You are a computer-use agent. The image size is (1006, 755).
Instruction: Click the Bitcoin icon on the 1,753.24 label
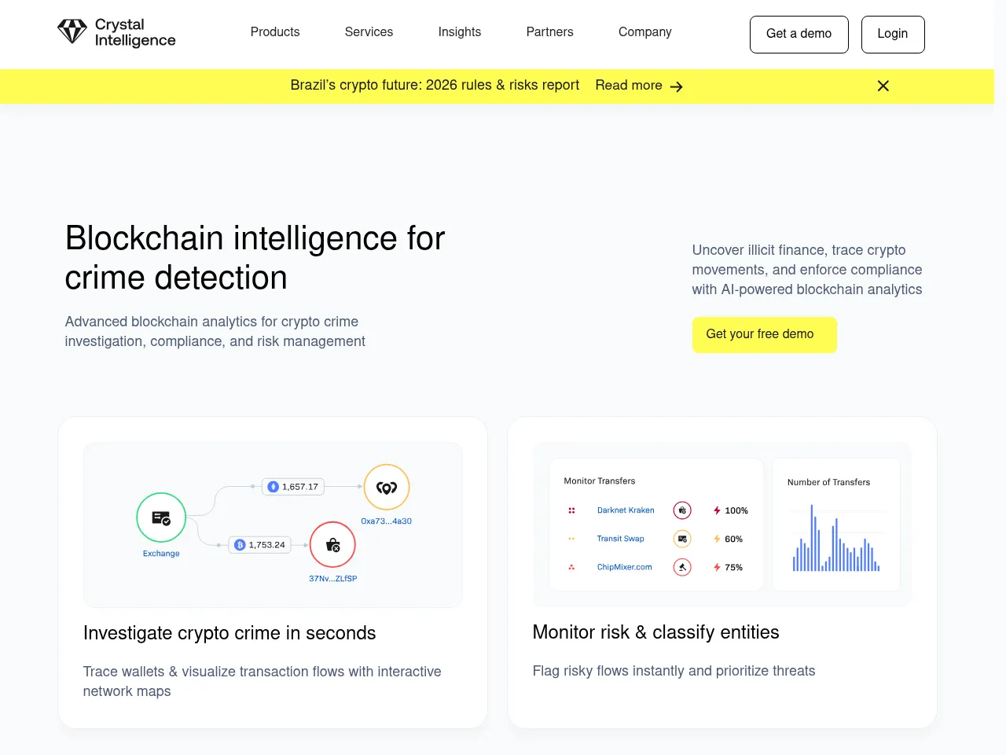[x=238, y=544]
